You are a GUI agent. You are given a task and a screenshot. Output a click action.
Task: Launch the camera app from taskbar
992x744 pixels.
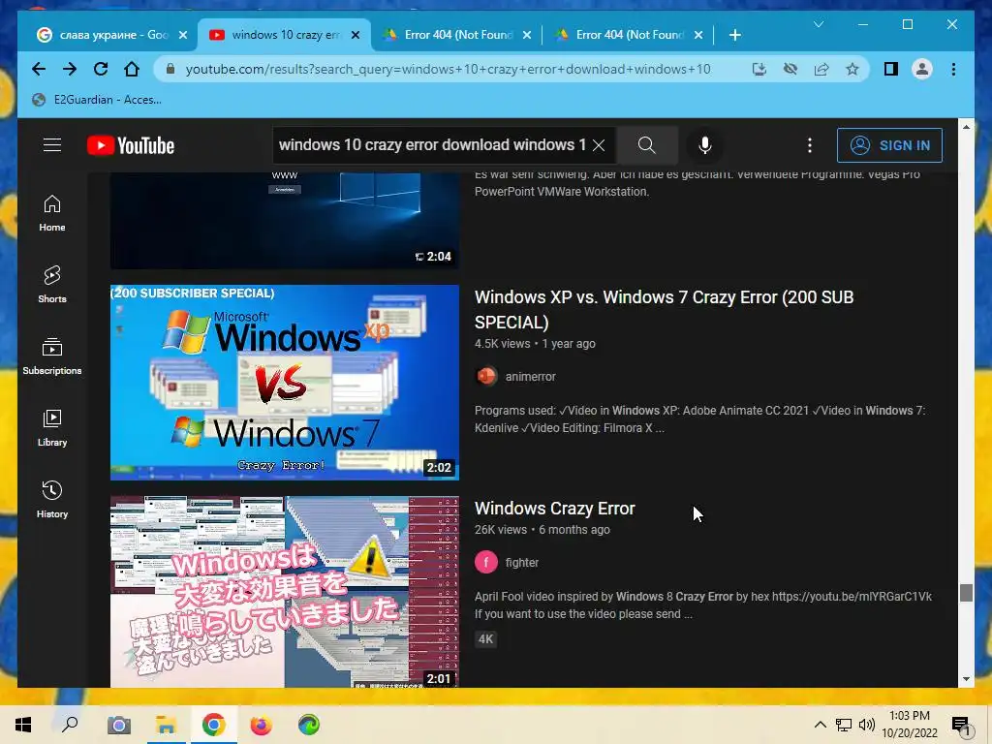pyautogui.click(x=118, y=725)
